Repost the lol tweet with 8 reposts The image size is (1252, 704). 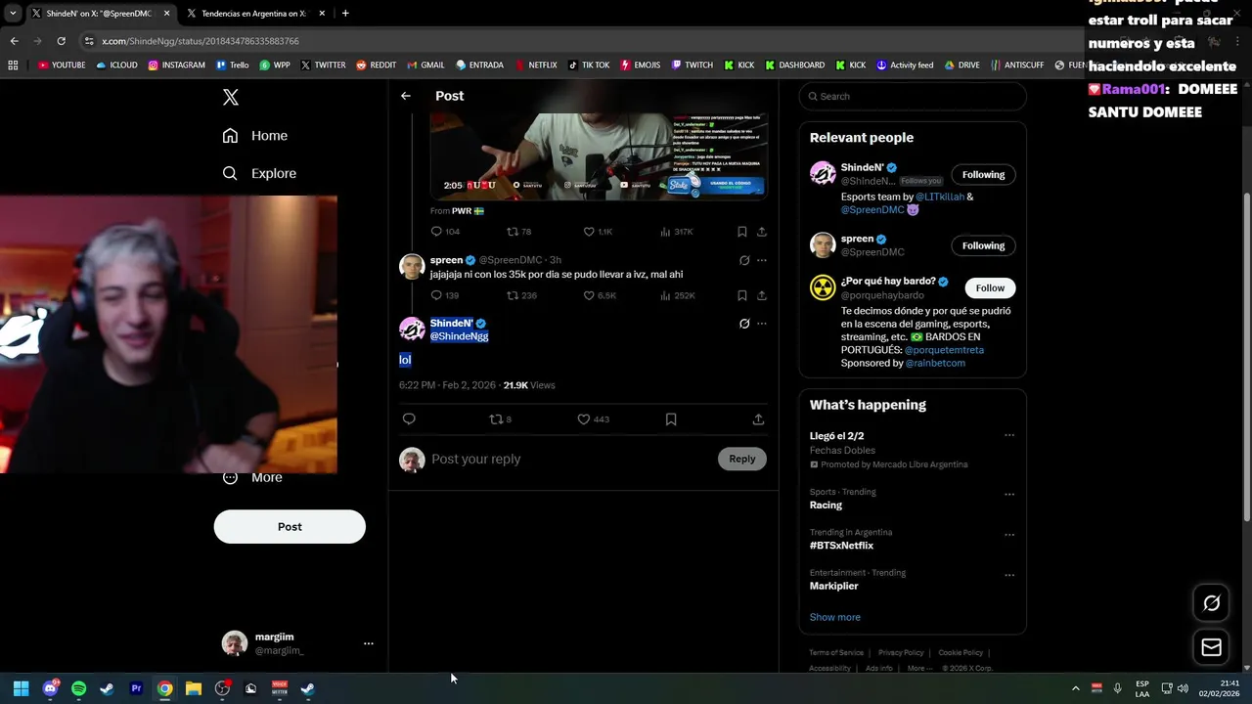[x=497, y=419]
